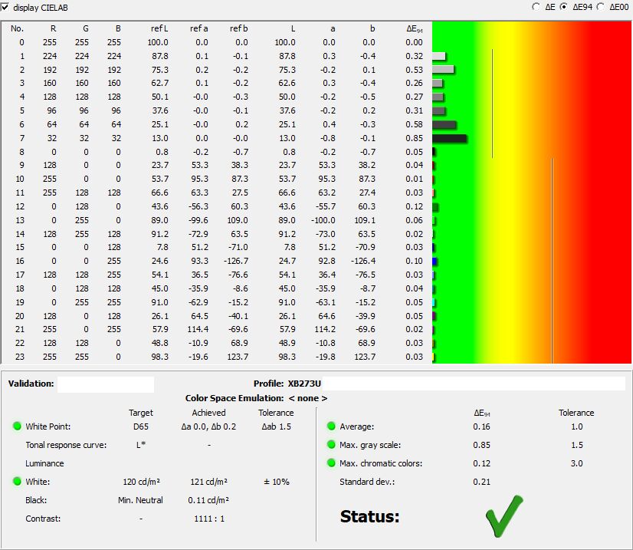Click the green indicator beside Max. gray scale
The height and width of the screenshot is (550, 633).
[x=331, y=445]
